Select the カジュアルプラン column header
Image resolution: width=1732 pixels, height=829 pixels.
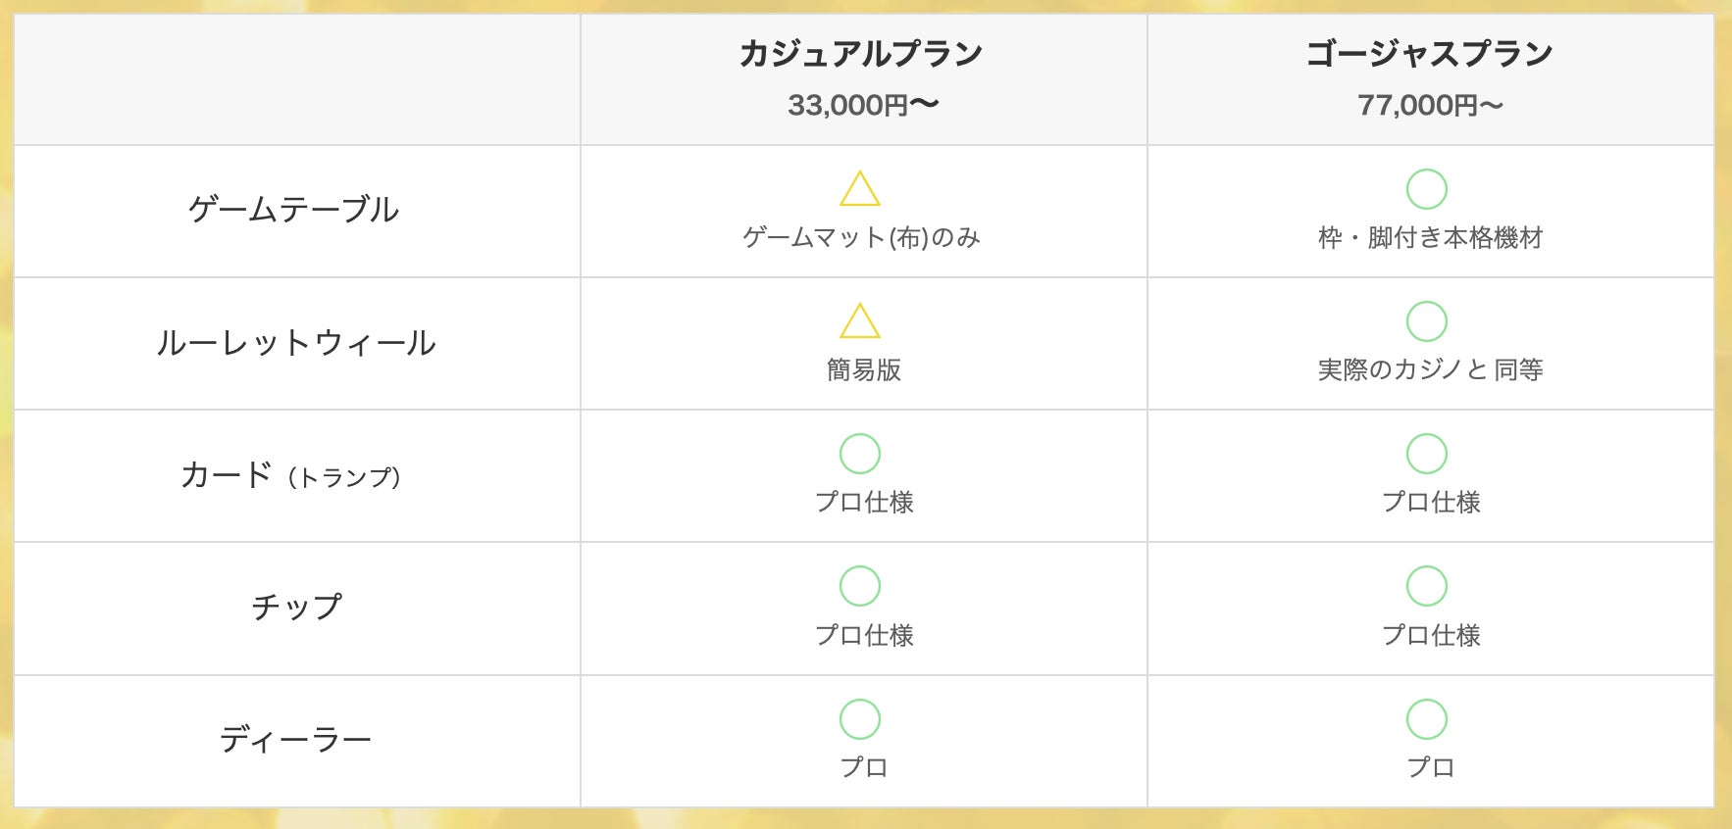click(x=861, y=53)
